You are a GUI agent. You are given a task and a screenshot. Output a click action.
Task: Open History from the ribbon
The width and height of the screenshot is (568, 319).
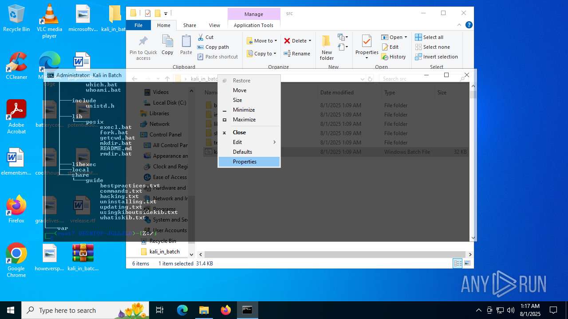coord(394,57)
